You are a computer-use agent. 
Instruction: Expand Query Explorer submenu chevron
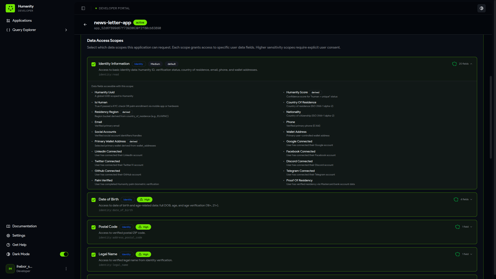pos(66,30)
